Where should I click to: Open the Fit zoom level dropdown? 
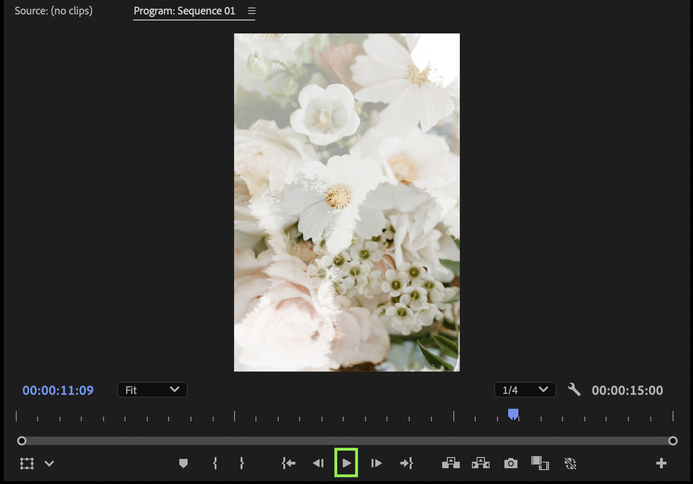pyautogui.click(x=152, y=390)
